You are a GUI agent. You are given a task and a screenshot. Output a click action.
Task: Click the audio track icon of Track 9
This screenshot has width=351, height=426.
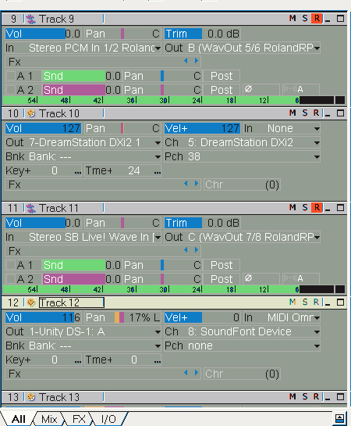click(x=30, y=19)
